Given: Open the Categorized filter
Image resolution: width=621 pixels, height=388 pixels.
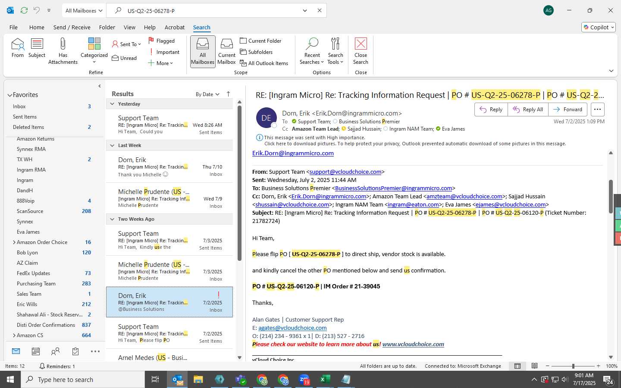Looking at the screenshot, I should (x=94, y=51).
